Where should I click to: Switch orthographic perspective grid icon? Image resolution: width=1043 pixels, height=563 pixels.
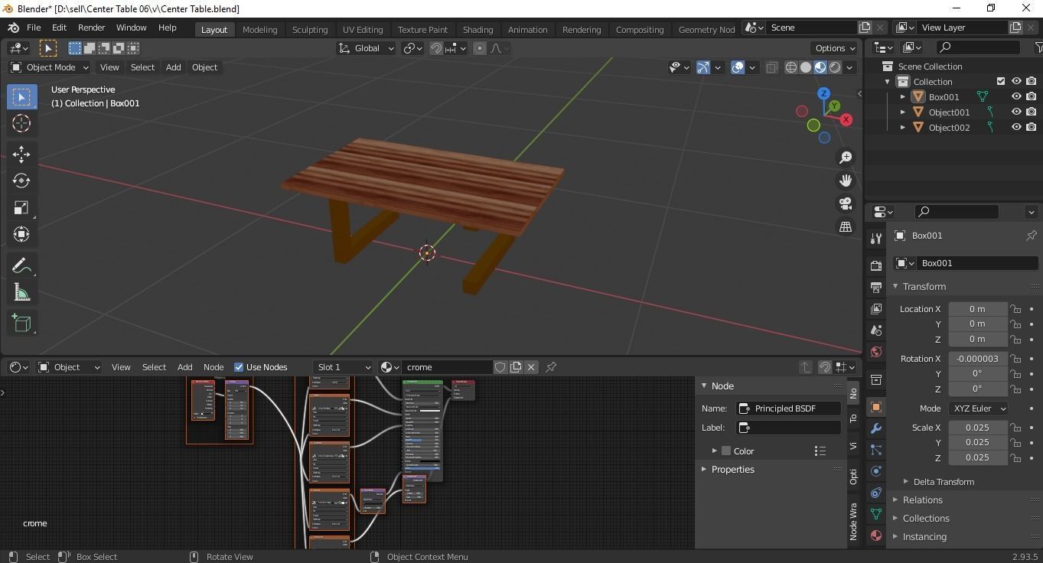click(x=846, y=226)
